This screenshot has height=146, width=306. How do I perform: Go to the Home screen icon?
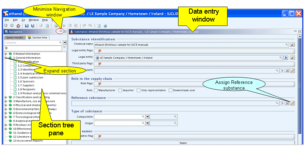coord(18,25)
